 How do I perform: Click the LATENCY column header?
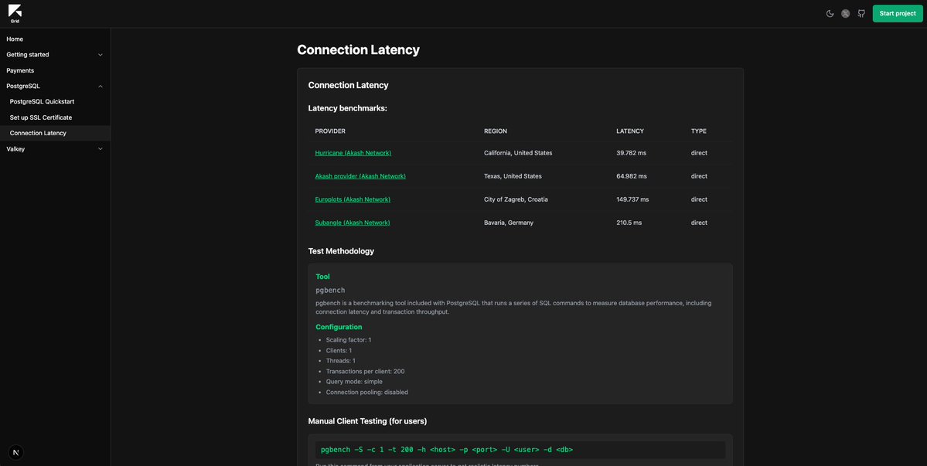tap(630, 131)
